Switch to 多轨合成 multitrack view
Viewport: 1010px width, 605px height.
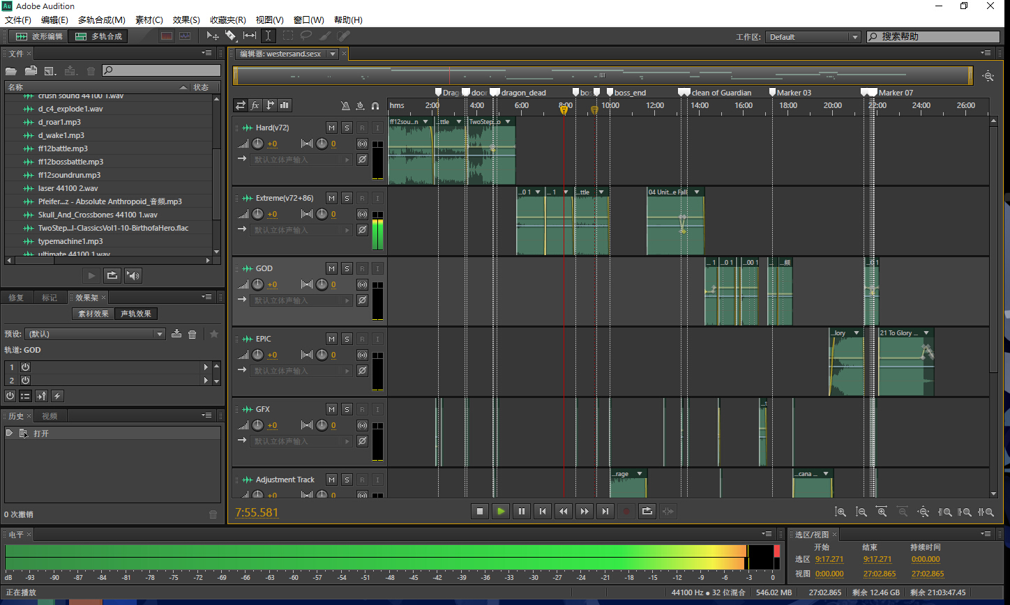pyautogui.click(x=99, y=36)
